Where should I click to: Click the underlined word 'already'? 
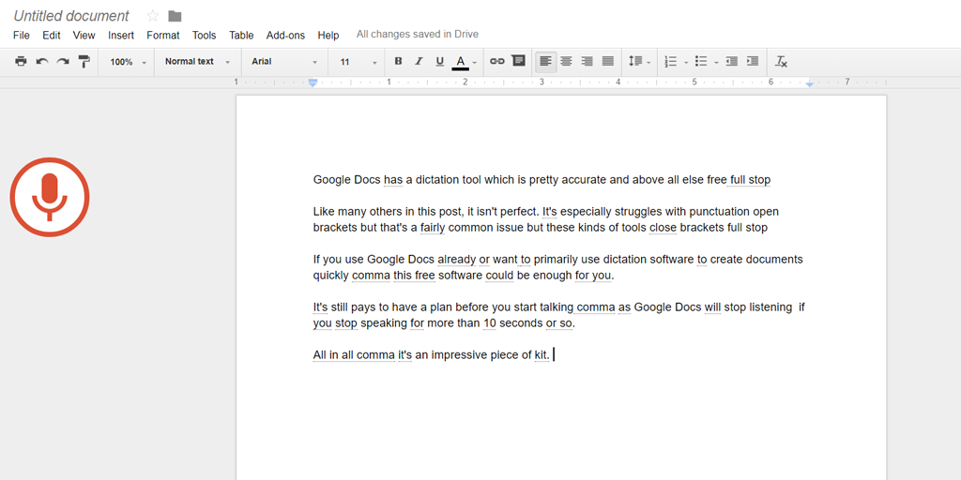[457, 260]
